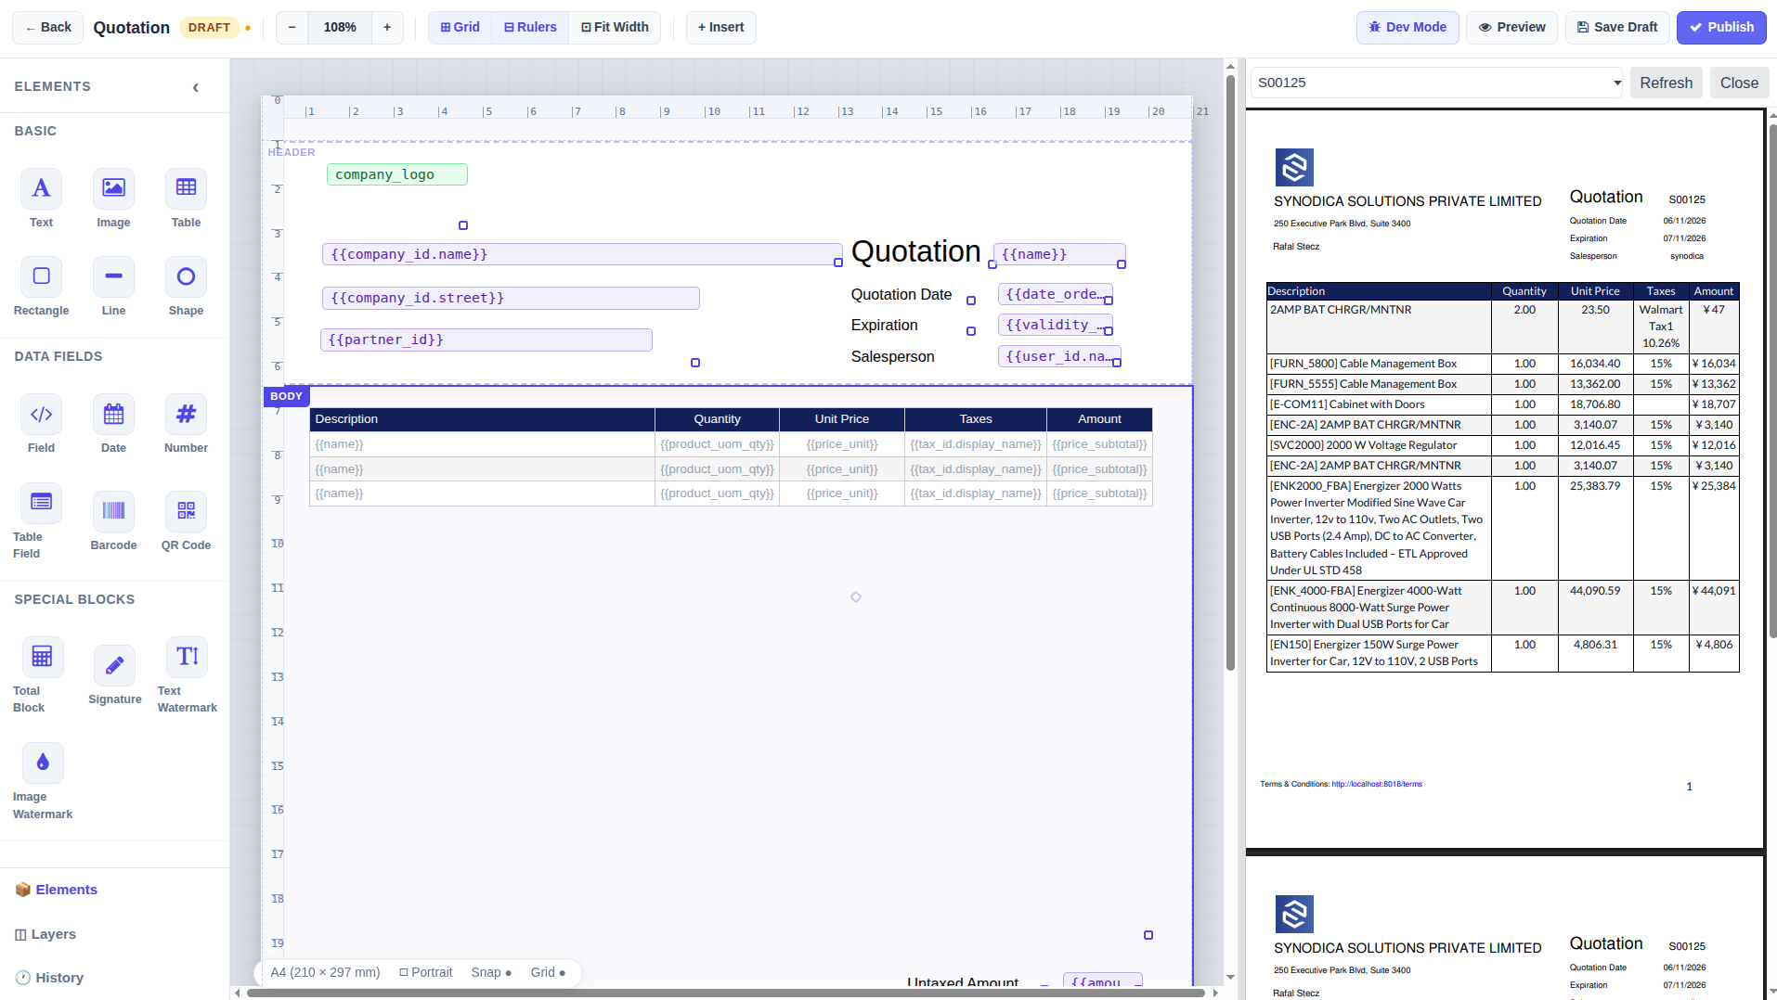This screenshot has height=1000, width=1777.
Task: Select the Shape element icon
Action: (186, 276)
